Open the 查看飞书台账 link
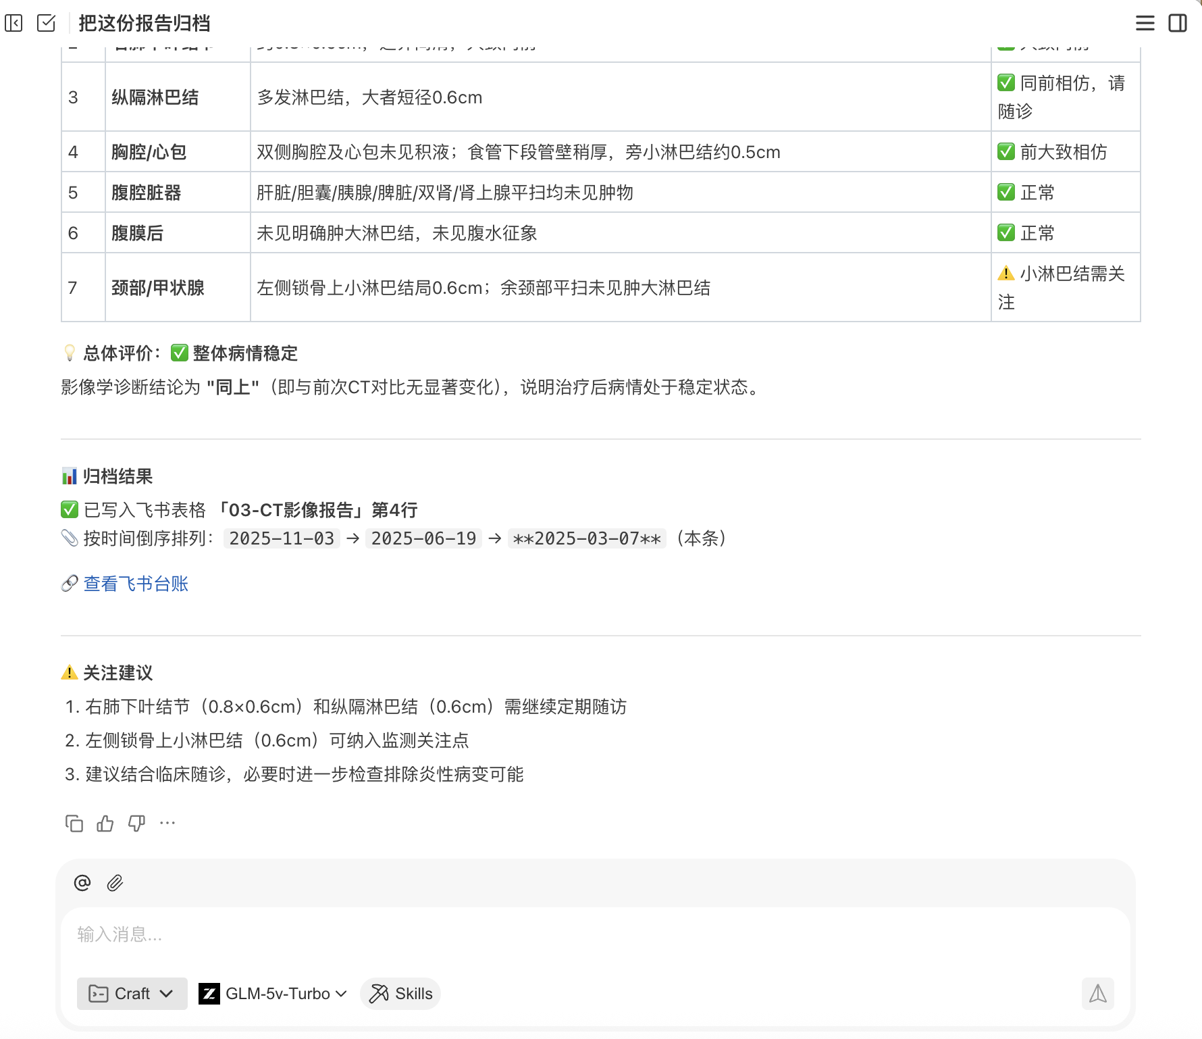This screenshot has height=1039, width=1202. pyautogui.click(x=136, y=584)
